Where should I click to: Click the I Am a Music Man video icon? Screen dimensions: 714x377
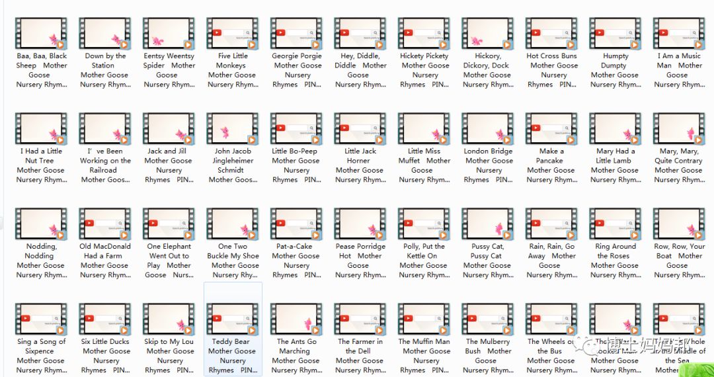point(678,33)
